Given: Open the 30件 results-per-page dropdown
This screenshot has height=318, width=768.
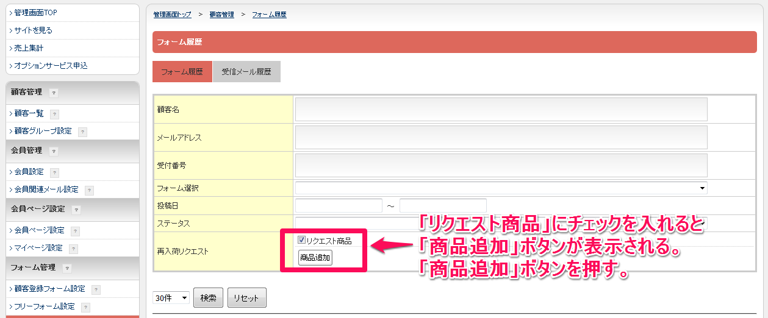Looking at the screenshot, I should [171, 298].
